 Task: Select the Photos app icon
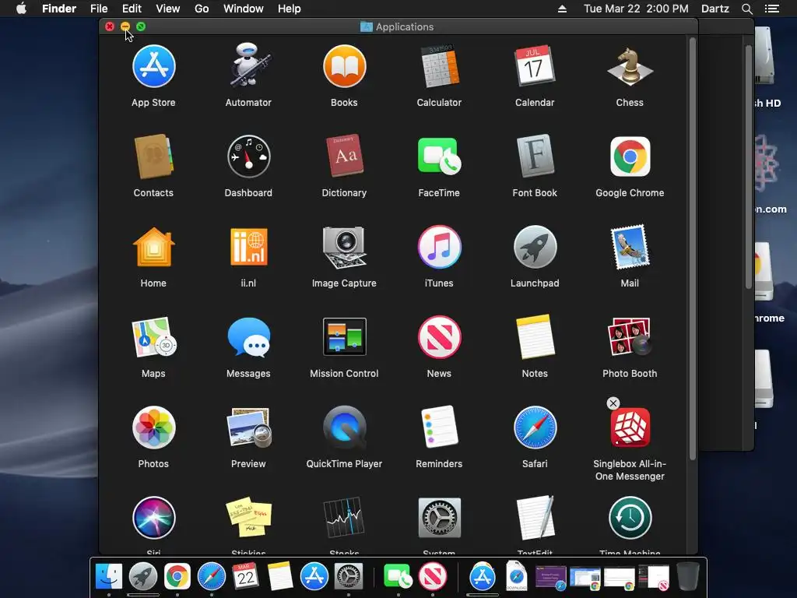point(153,427)
